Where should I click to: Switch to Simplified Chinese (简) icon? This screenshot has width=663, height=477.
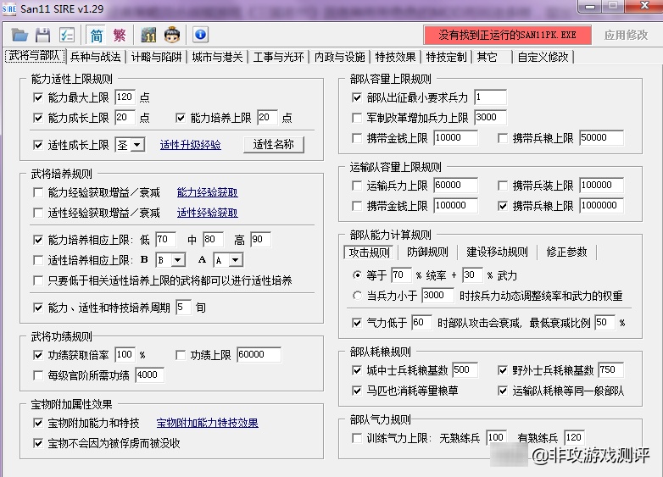point(97,35)
